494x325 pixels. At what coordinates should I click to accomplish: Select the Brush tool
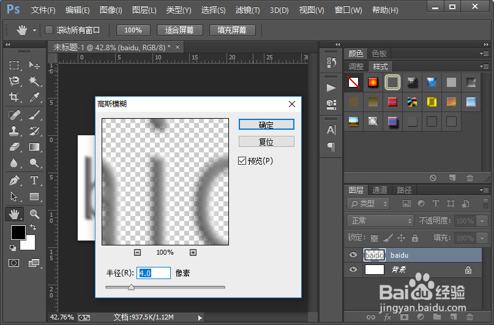pos(34,115)
